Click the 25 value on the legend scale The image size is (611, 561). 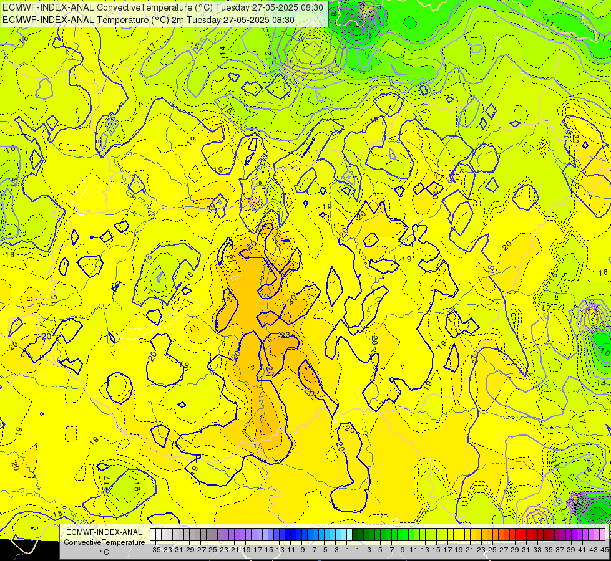[x=492, y=550]
